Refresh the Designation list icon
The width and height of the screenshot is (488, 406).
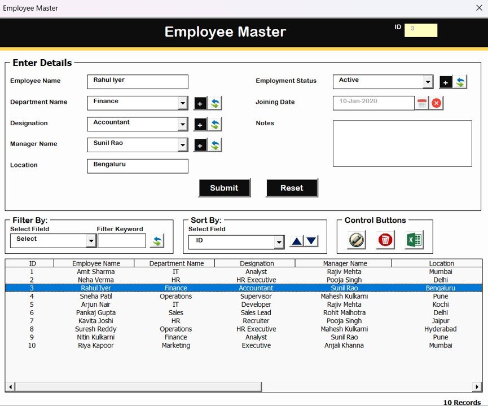coord(215,124)
